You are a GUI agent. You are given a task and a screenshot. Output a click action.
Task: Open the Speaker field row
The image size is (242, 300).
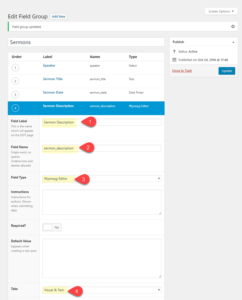point(49,66)
